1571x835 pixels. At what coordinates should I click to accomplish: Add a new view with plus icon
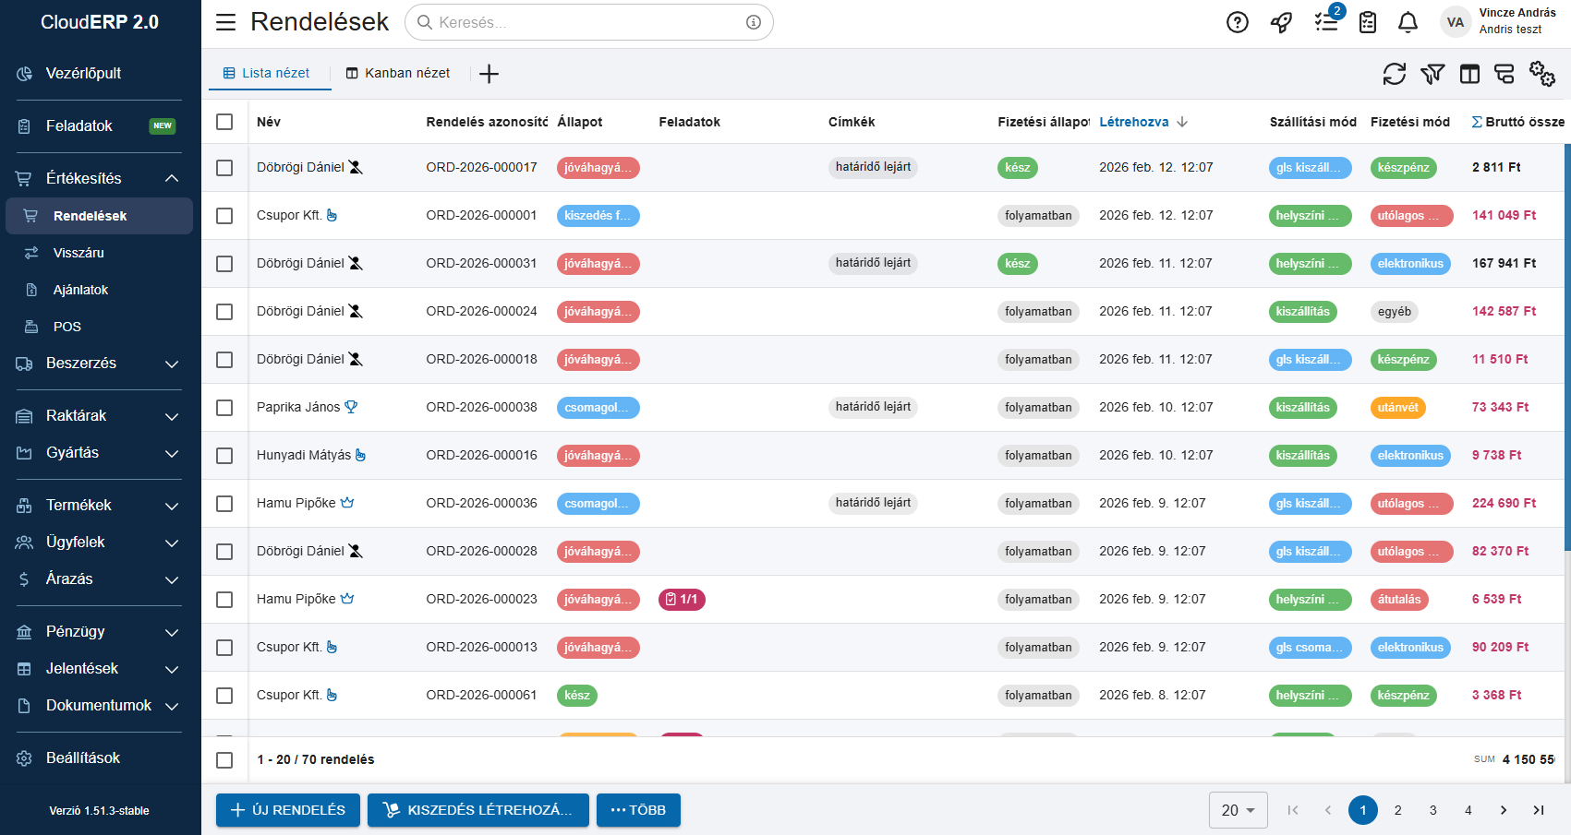(489, 74)
